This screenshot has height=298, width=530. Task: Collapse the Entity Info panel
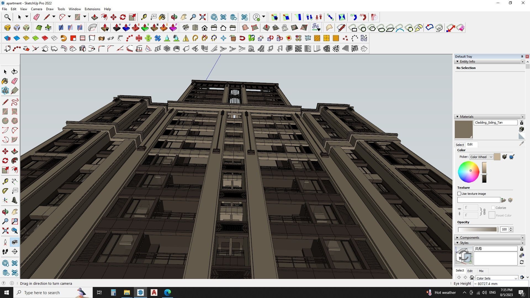point(457,62)
